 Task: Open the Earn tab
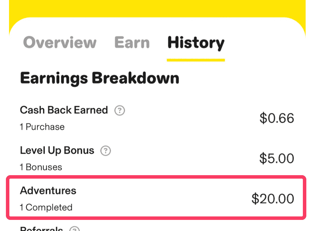coord(132,43)
